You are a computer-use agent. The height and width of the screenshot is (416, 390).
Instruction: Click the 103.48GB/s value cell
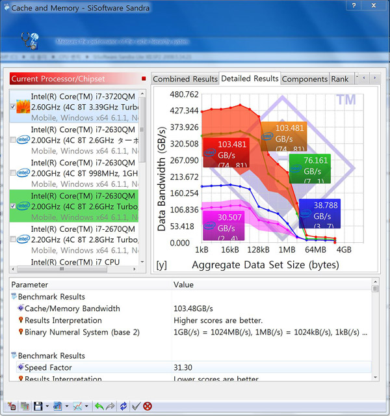point(193,309)
